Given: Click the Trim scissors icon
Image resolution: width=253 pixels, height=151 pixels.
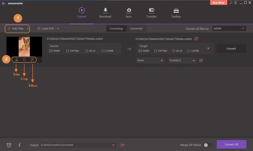Looking at the screenshot, I should [x=17, y=60].
